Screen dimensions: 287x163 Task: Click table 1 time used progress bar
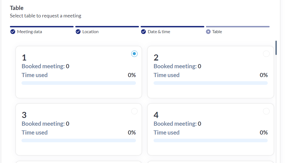click(79, 83)
